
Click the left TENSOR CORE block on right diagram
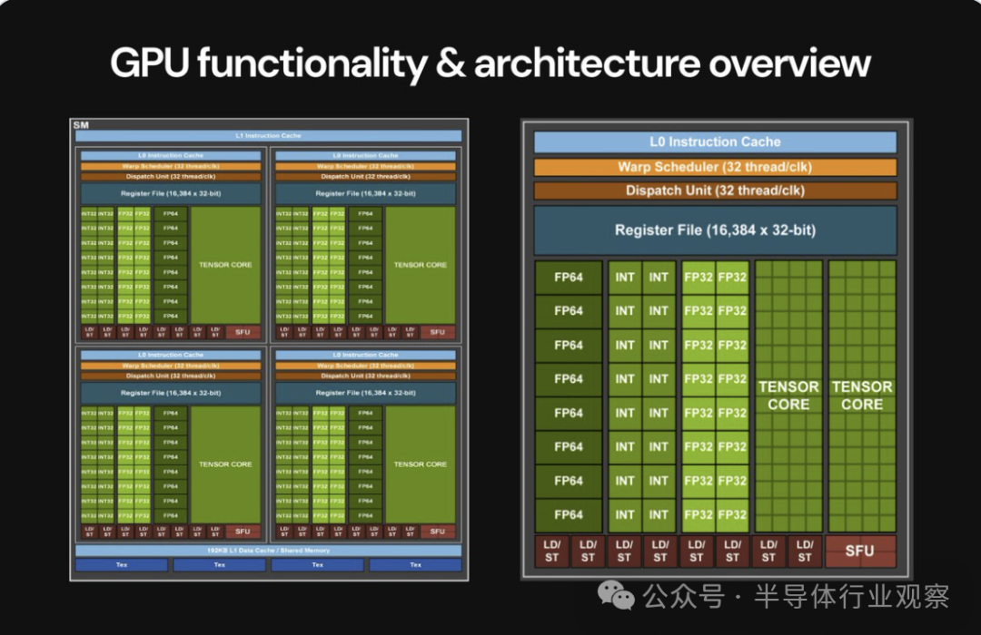(788, 396)
